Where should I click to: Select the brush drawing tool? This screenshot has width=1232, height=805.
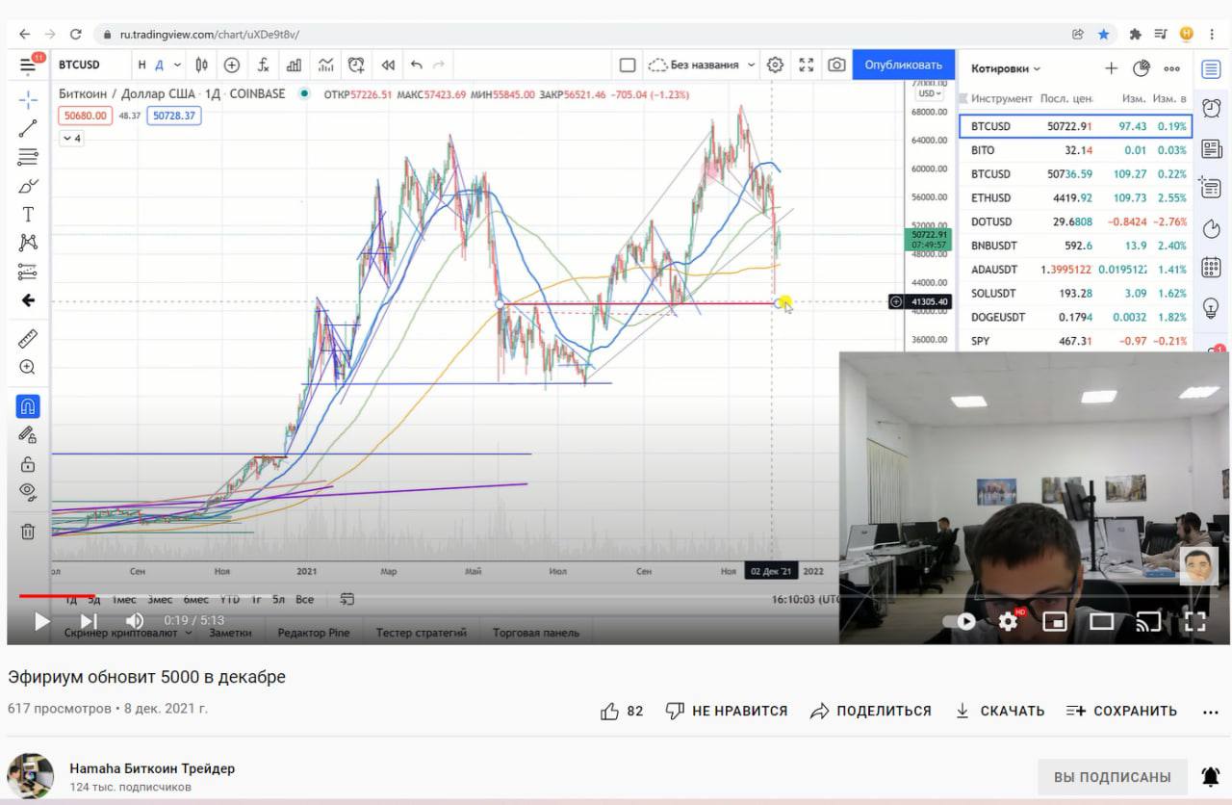(x=28, y=186)
